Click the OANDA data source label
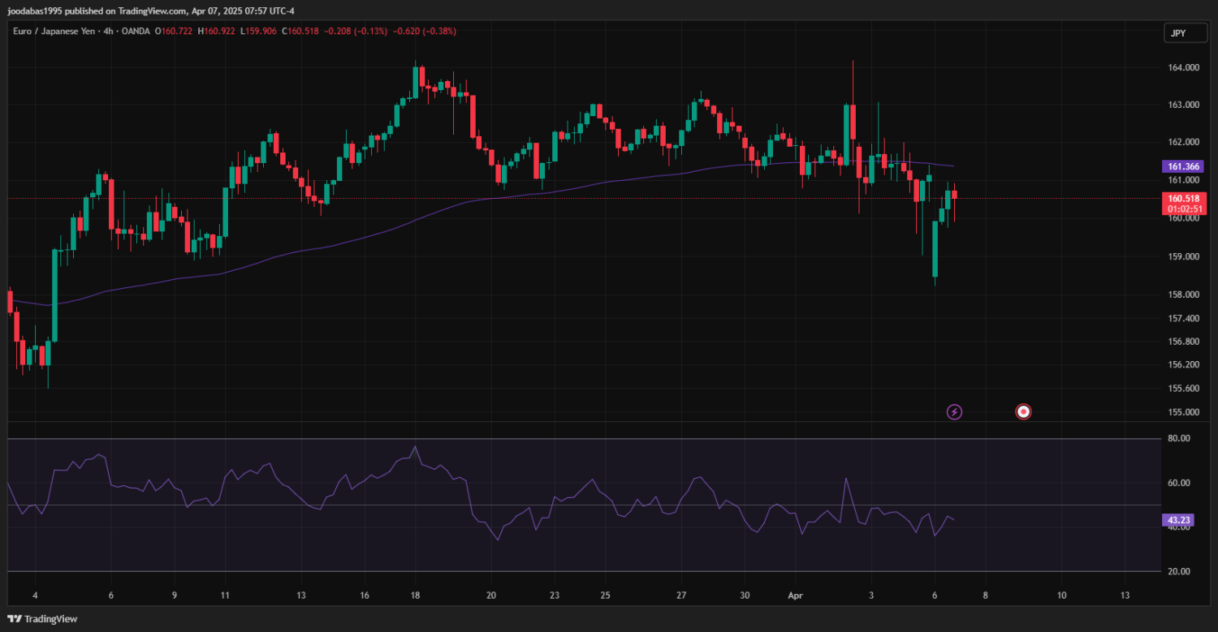This screenshot has height=632, width=1218. (x=137, y=31)
